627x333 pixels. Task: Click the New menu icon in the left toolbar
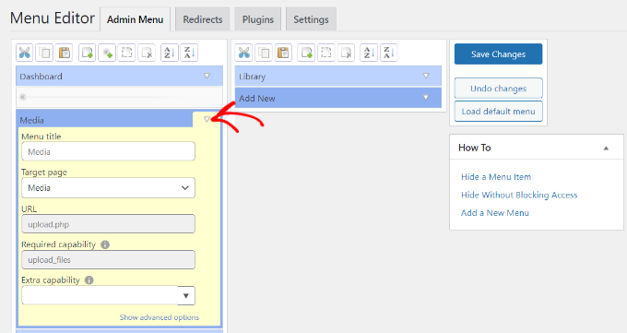(88, 53)
